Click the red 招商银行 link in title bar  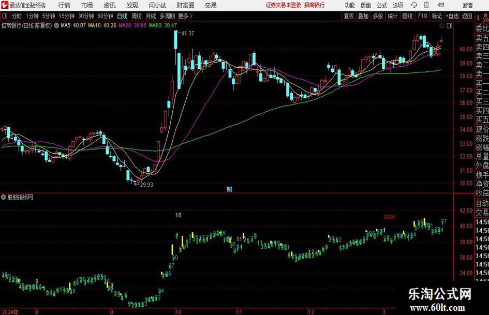pos(315,5)
